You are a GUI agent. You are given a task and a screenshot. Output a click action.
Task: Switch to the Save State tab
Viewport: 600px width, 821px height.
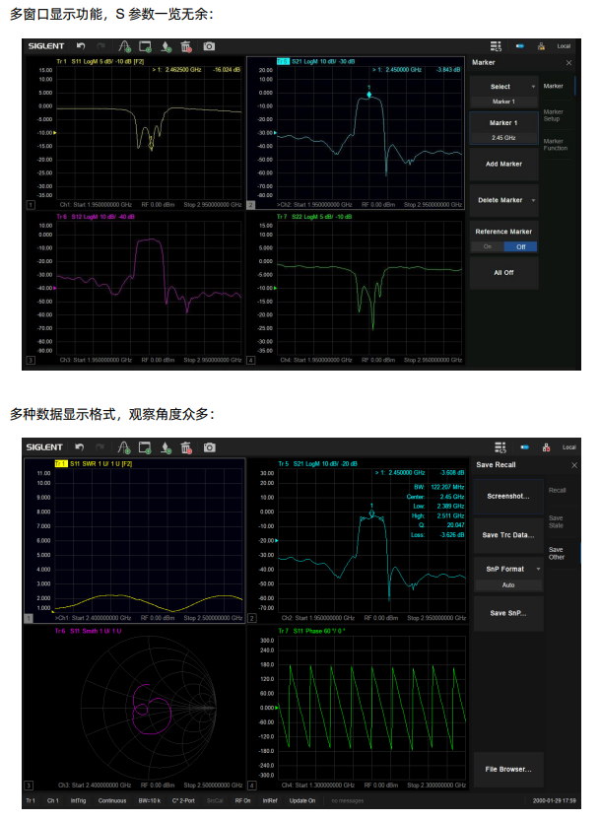pos(557,519)
